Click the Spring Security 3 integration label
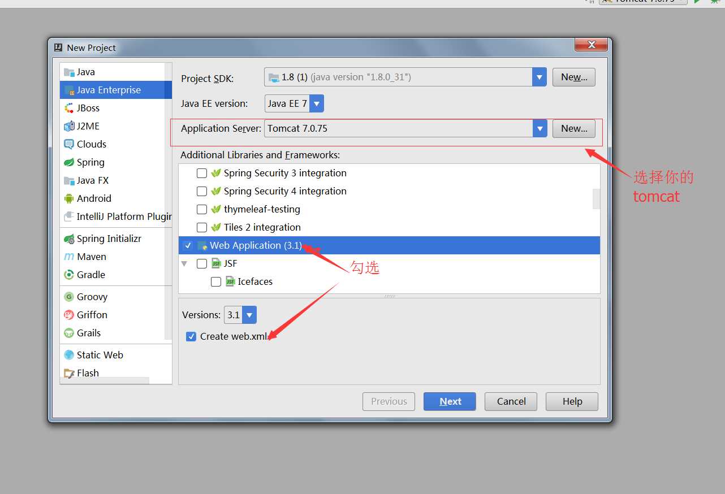The width and height of the screenshot is (725, 494). [x=285, y=173]
